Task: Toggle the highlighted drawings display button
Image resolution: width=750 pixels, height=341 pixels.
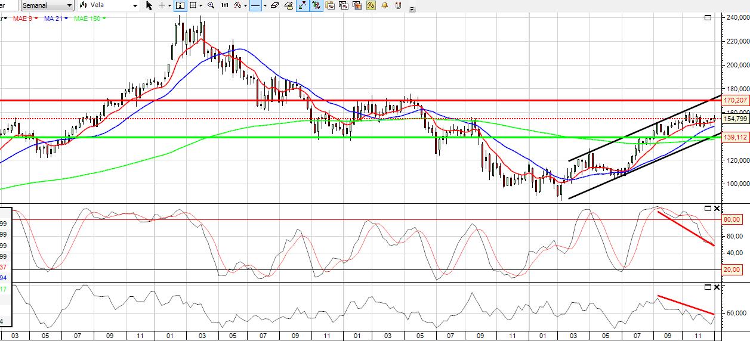Action: pyautogui.click(x=316, y=5)
